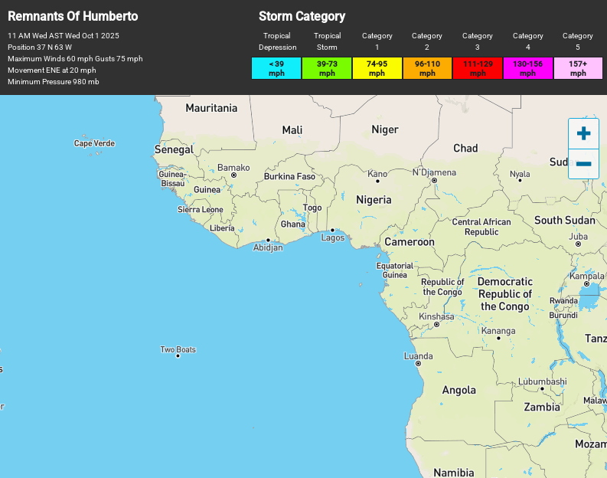Viewport: 607px width, 478px height.
Task: Select the Kinshasa city dot
Action: [436, 325]
